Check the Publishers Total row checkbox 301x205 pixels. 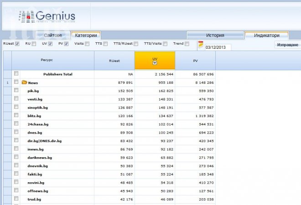point(16,74)
